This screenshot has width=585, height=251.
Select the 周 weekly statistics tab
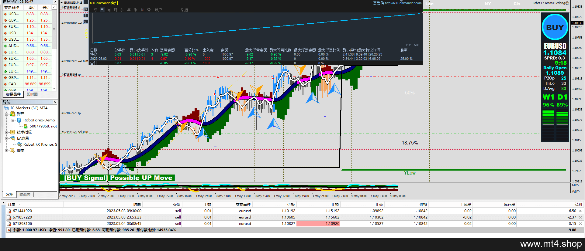(109, 10)
